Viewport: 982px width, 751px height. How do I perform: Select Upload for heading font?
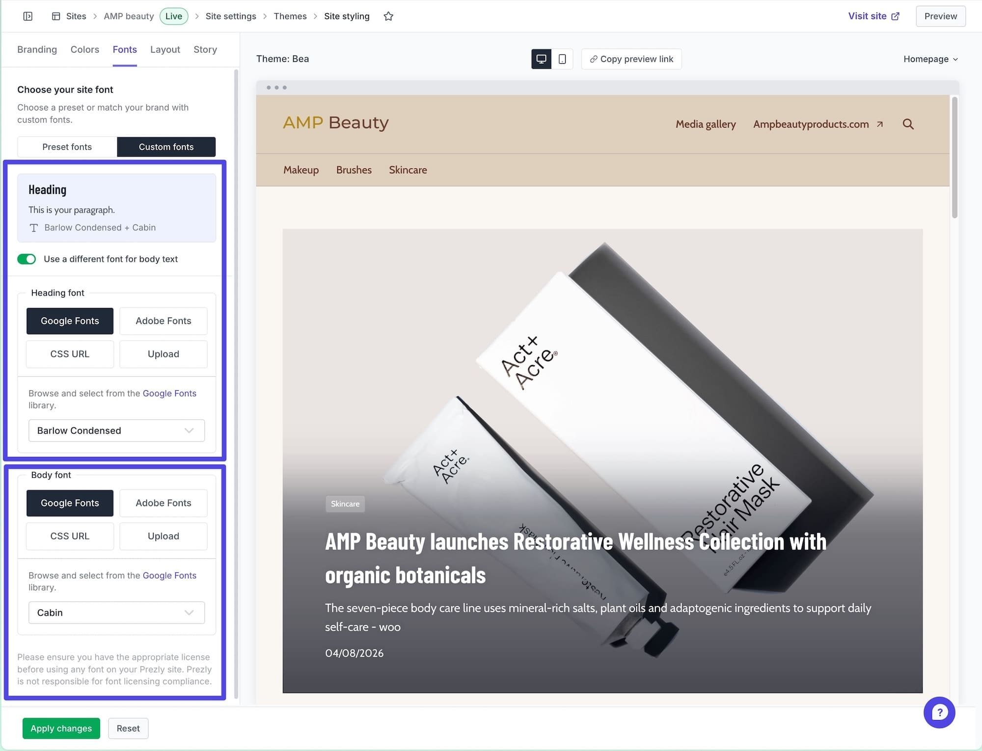point(164,354)
